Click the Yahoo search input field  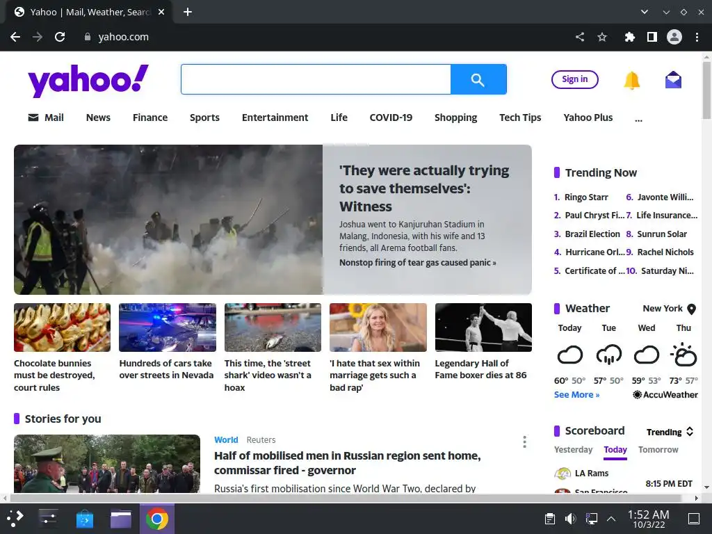point(316,79)
